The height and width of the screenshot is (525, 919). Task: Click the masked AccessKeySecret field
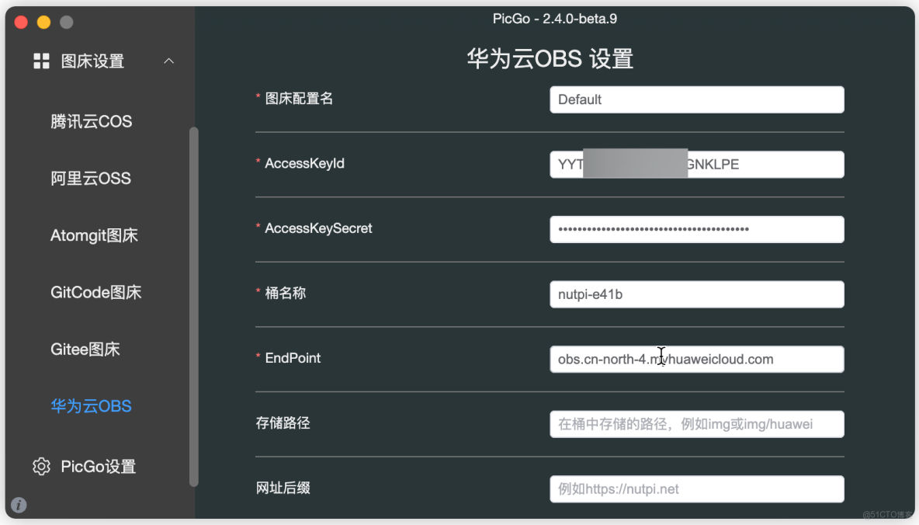coord(696,229)
